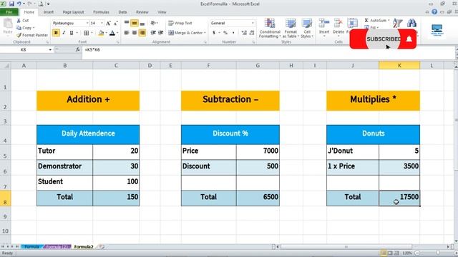The image size is (458, 257).
Task: Toggle Italic formatting
Action: click(64, 33)
